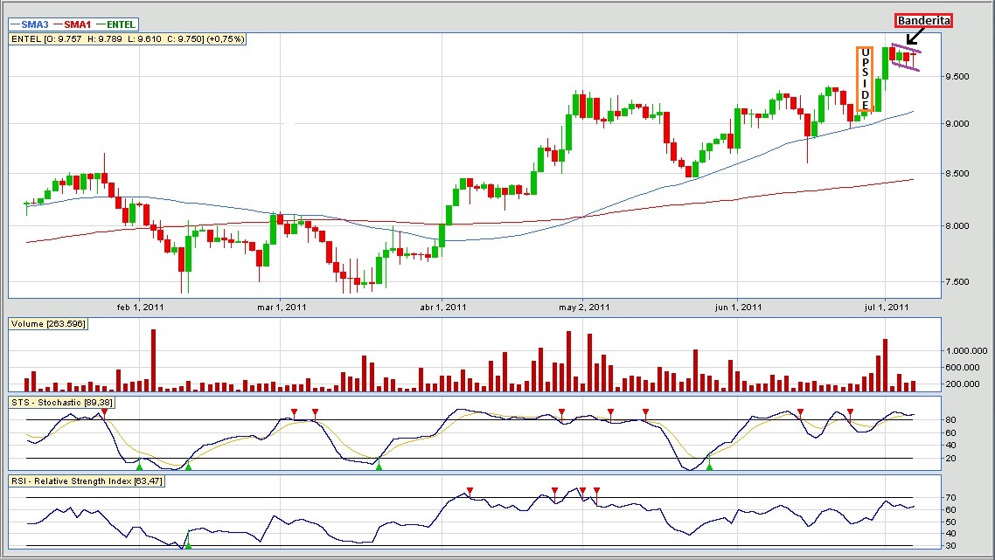Click the 'feb 1, 2011' date axis label
The width and height of the screenshot is (995, 560).
pyautogui.click(x=141, y=307)
